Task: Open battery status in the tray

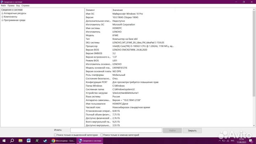Action: (x=224, y=141)
